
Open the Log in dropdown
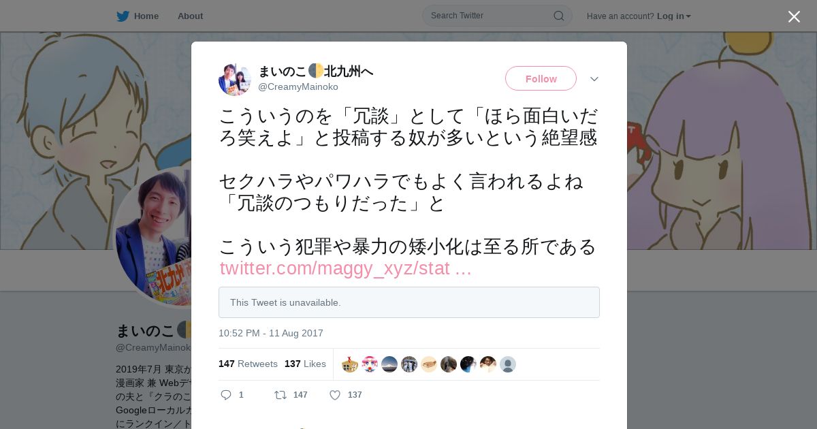coord(673,16)
